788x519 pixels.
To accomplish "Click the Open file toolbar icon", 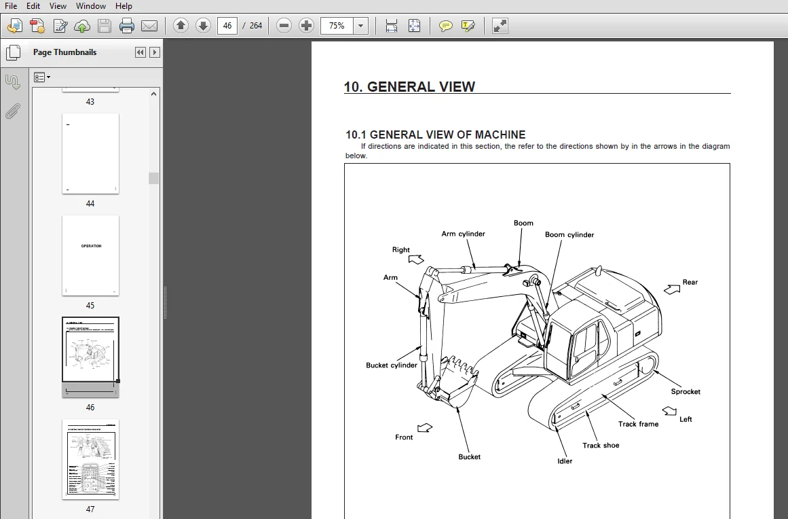I will click(x=15, y=26).
